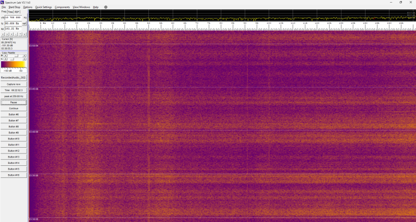Click Button #13
This screenshot has width=416, height=222.
pos(14,157)
